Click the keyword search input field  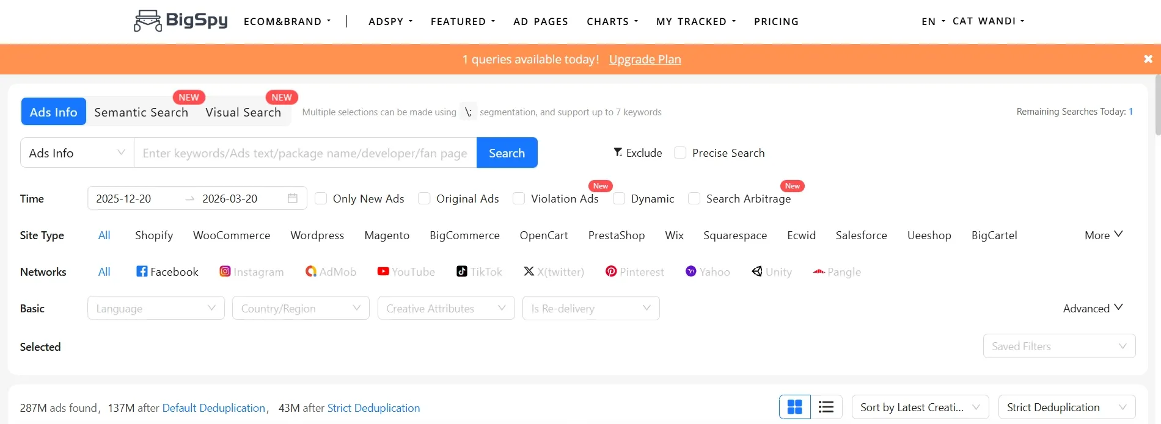pos(305,153)
